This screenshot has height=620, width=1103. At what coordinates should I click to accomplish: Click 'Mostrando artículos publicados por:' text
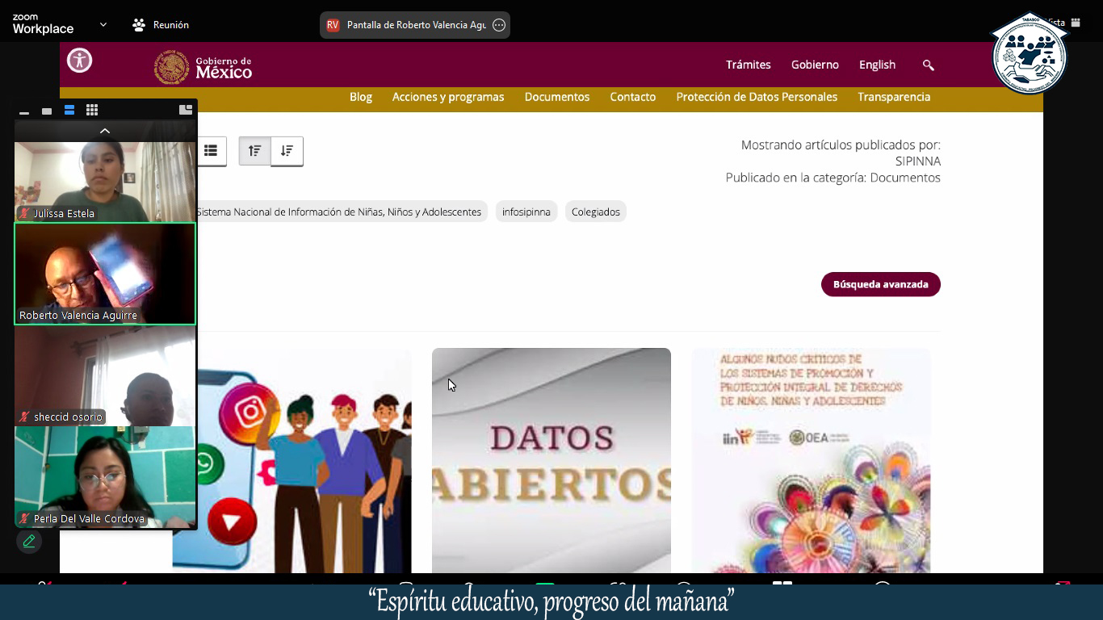[x=841, y=145]
